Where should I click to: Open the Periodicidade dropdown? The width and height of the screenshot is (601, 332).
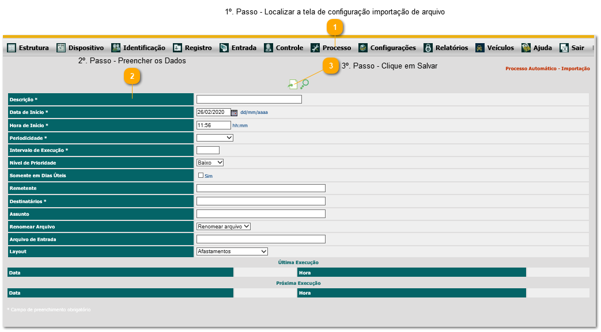pos(214,138)
